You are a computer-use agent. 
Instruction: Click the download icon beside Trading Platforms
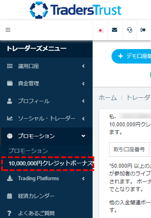click(x=10, y=178)
